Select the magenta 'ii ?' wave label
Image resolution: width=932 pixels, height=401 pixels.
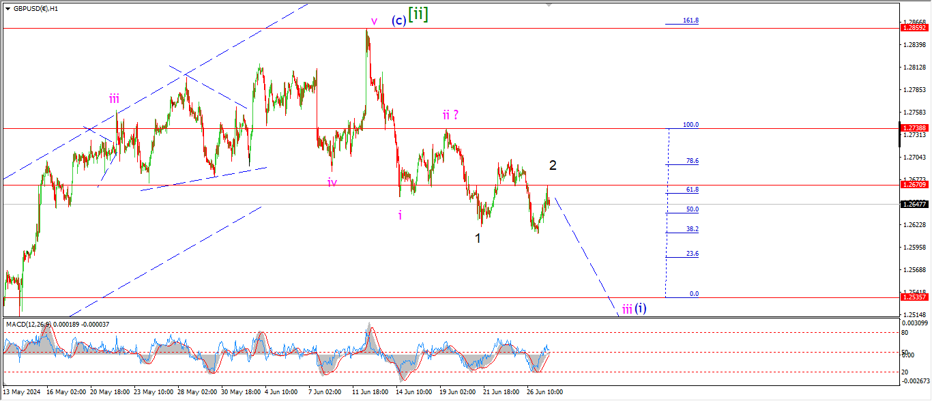450,115
